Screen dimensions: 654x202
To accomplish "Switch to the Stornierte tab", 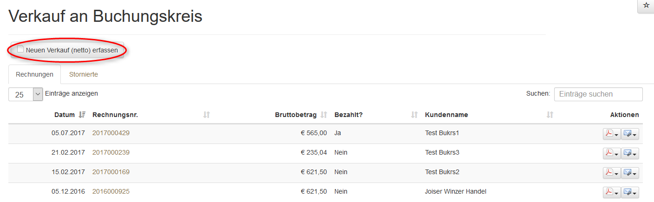I will click(84, 74).
